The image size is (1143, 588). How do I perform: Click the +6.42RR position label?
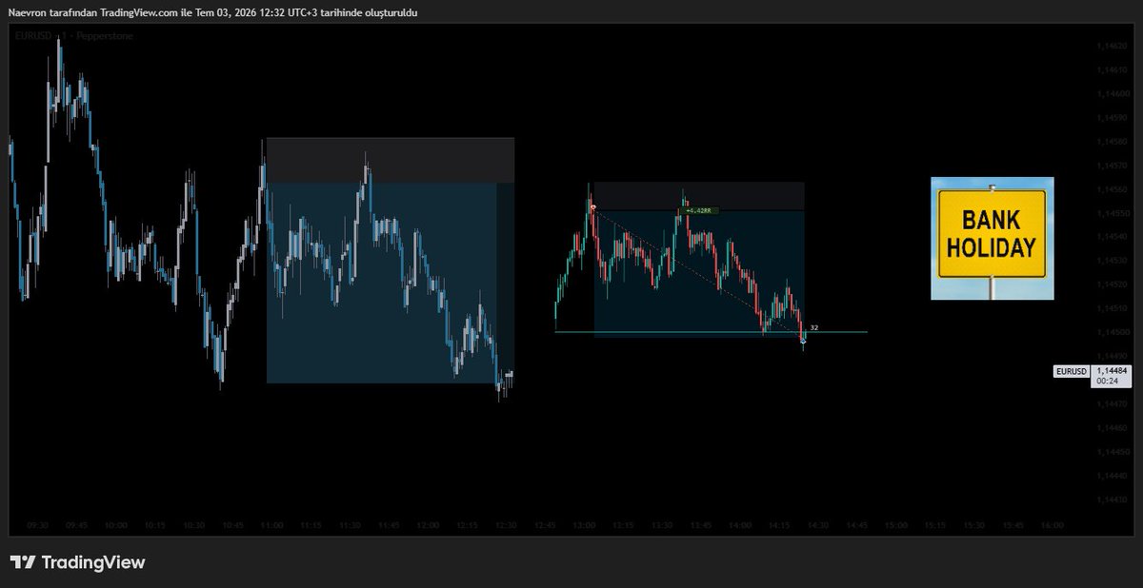coord(698,210)
